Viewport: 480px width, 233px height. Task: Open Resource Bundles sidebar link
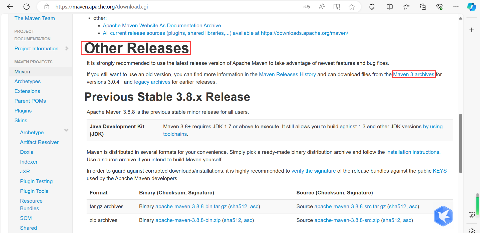31,205
